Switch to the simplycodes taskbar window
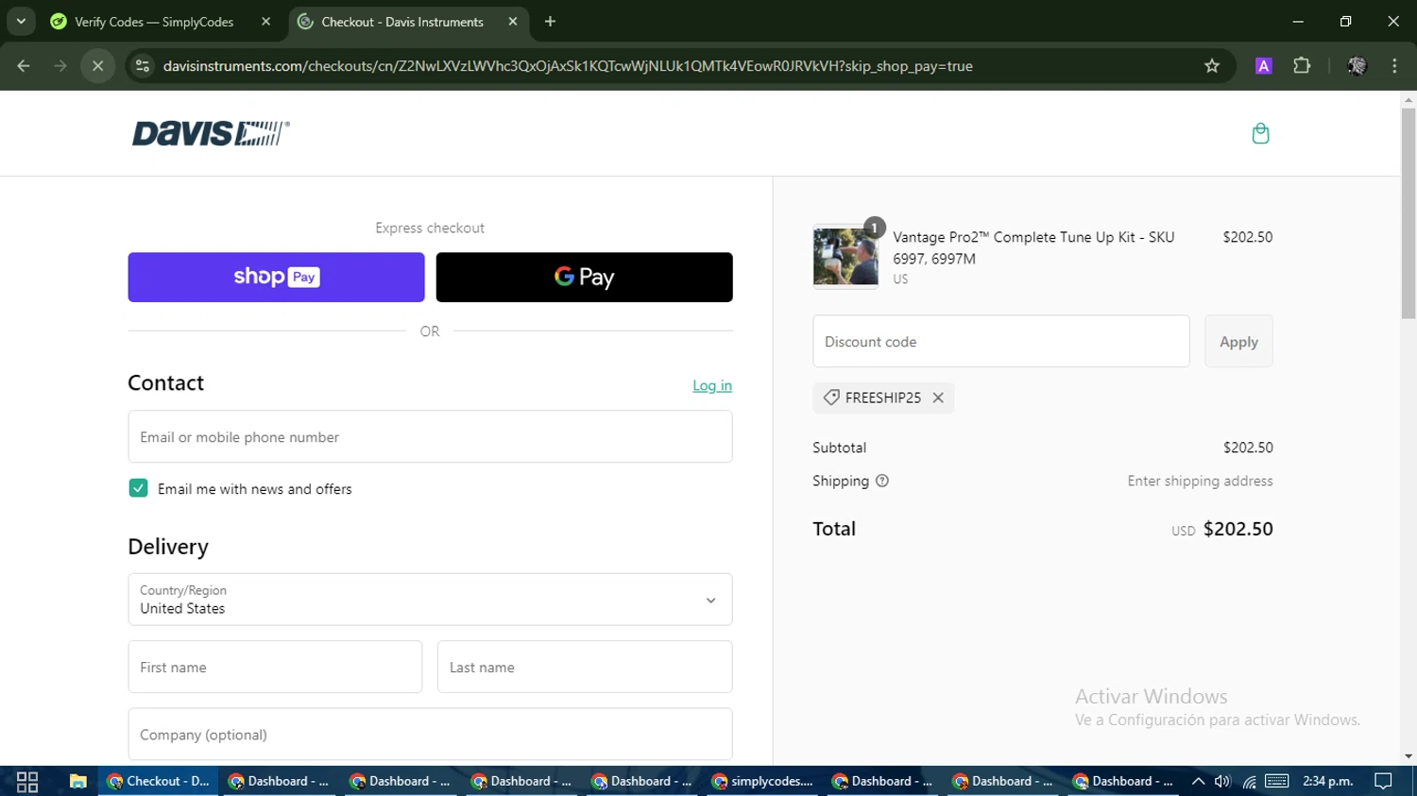 tap(763, 781)
